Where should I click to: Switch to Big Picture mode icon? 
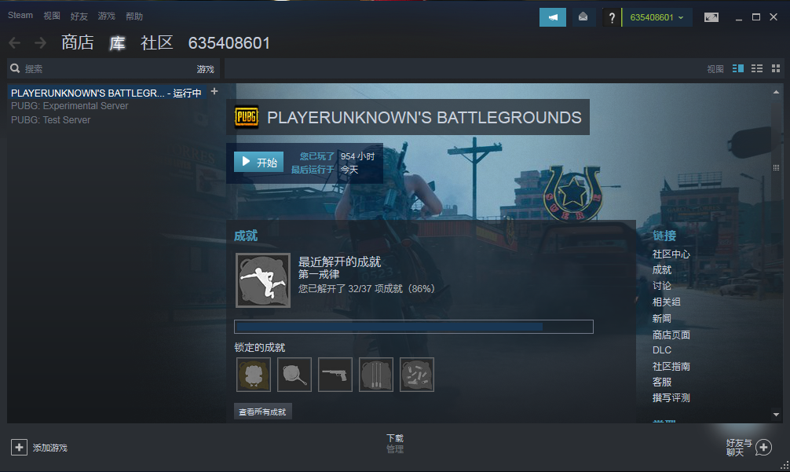coord(711,17)
